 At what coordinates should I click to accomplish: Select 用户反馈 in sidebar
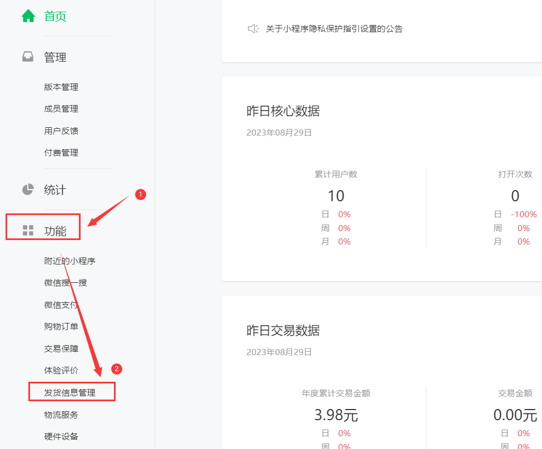click(x=61, y=131)
